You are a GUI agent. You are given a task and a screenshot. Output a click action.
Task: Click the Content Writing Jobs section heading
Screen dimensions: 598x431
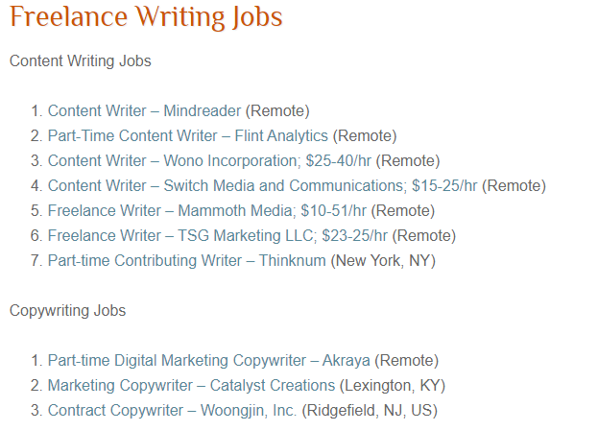tap(81, 61)
